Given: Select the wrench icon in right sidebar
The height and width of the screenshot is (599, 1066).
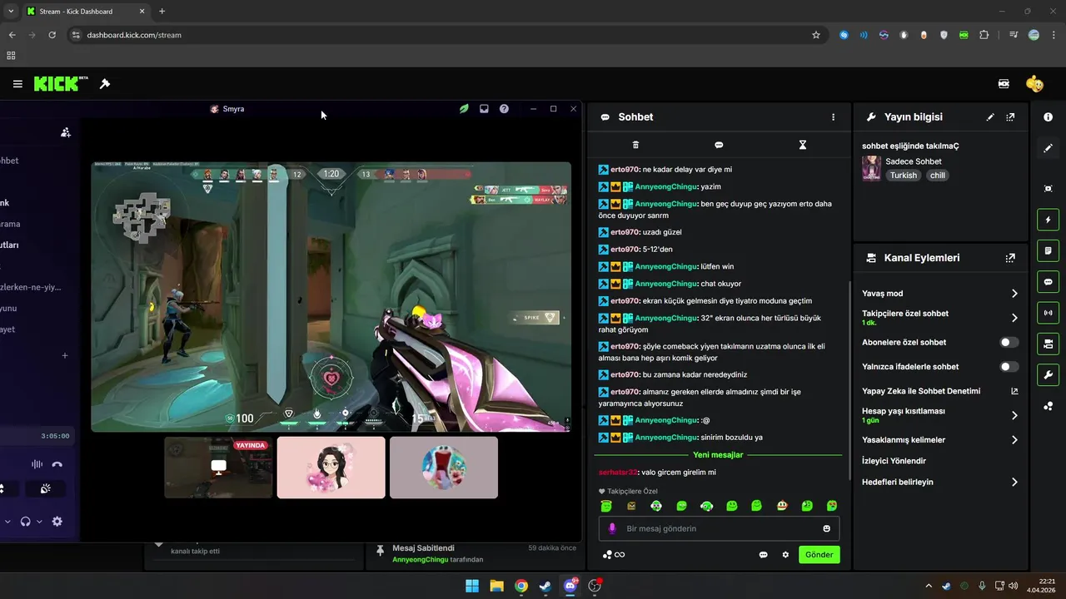Looking at the screenshot, I should 1048,374.
